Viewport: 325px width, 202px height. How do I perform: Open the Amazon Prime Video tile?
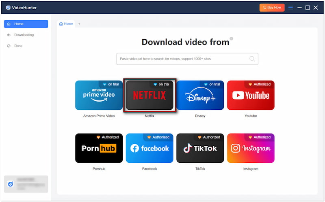pyautogui.click(x=99, y=96)
